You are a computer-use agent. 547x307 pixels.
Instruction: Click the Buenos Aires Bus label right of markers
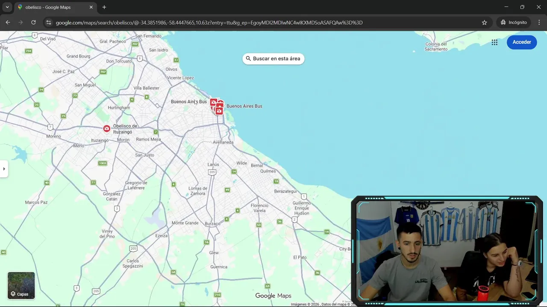click(244, 106)
